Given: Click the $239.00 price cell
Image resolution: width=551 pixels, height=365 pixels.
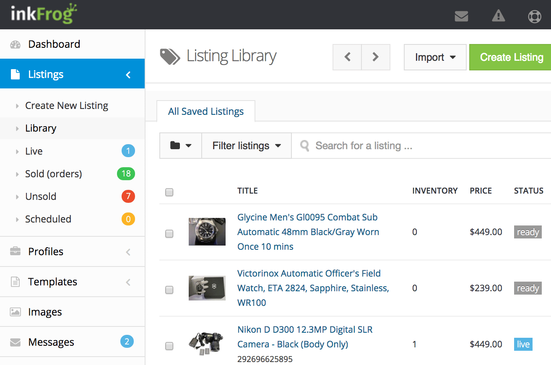Looking at the screenshot, I should [x=486, y=288].
